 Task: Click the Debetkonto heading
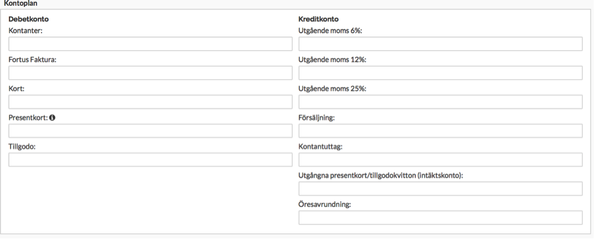pyautogui.click(x=29, y=19)
